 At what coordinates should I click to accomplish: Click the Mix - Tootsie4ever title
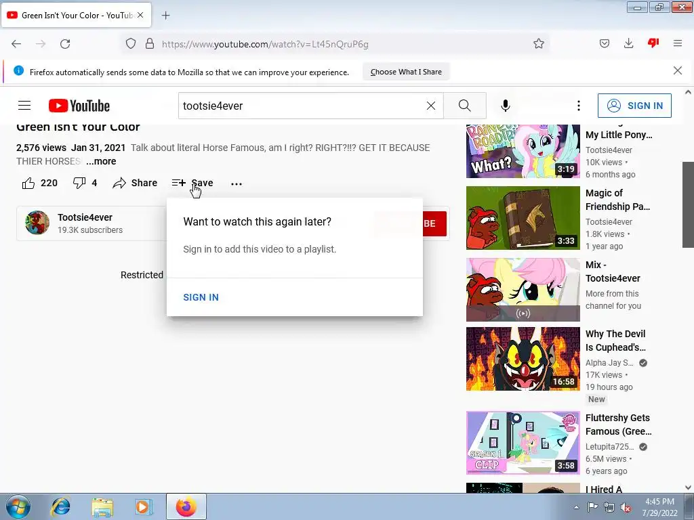click(613, 272)
